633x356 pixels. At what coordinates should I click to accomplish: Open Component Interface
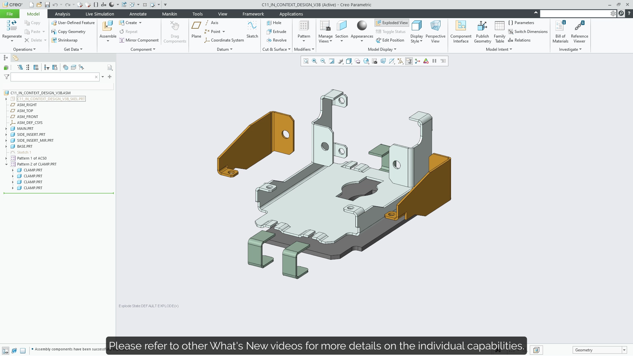461,32
